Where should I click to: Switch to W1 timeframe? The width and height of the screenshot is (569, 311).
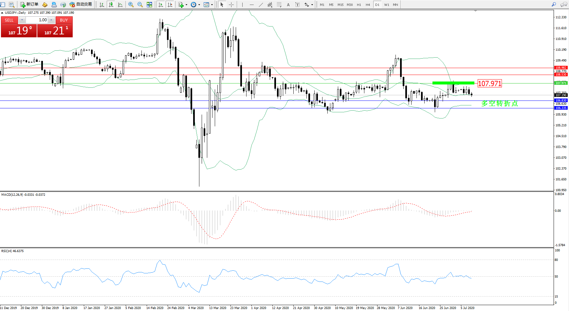pyautogui.click(x=387, y=5)
